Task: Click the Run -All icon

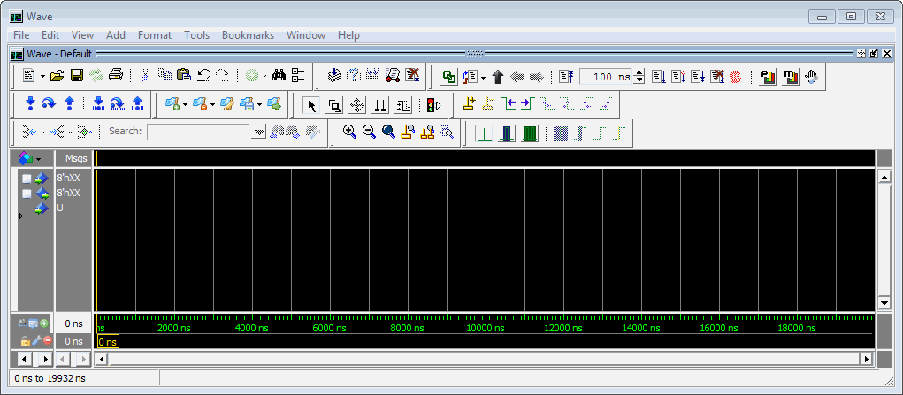Action: click(x=698, y=77)
